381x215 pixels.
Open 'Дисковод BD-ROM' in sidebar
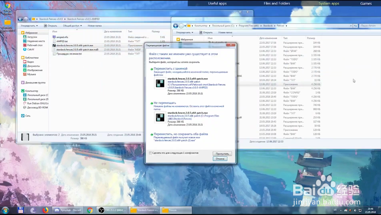click(x=37, y=107)
